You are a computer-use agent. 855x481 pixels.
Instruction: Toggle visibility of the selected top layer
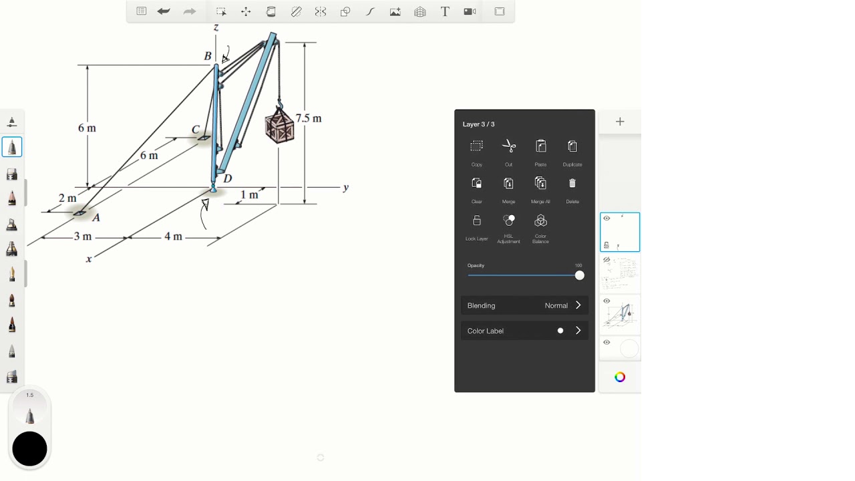[x=607, y=218]
